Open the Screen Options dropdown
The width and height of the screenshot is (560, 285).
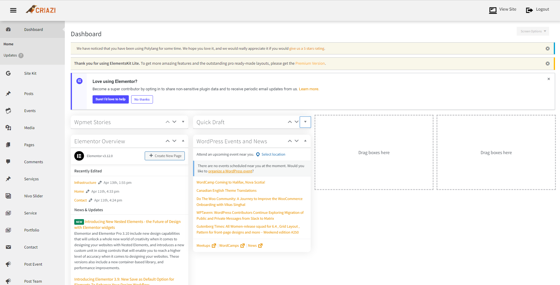tap(533, 31)
